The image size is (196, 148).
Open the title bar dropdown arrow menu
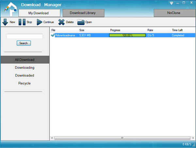click(x=171, y=3)
